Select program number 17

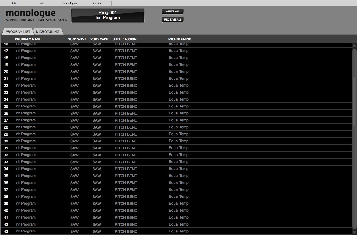pos(6,51)
